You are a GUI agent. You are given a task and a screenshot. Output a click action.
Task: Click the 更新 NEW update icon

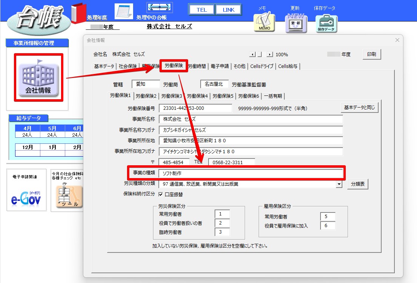pos(296,25)
